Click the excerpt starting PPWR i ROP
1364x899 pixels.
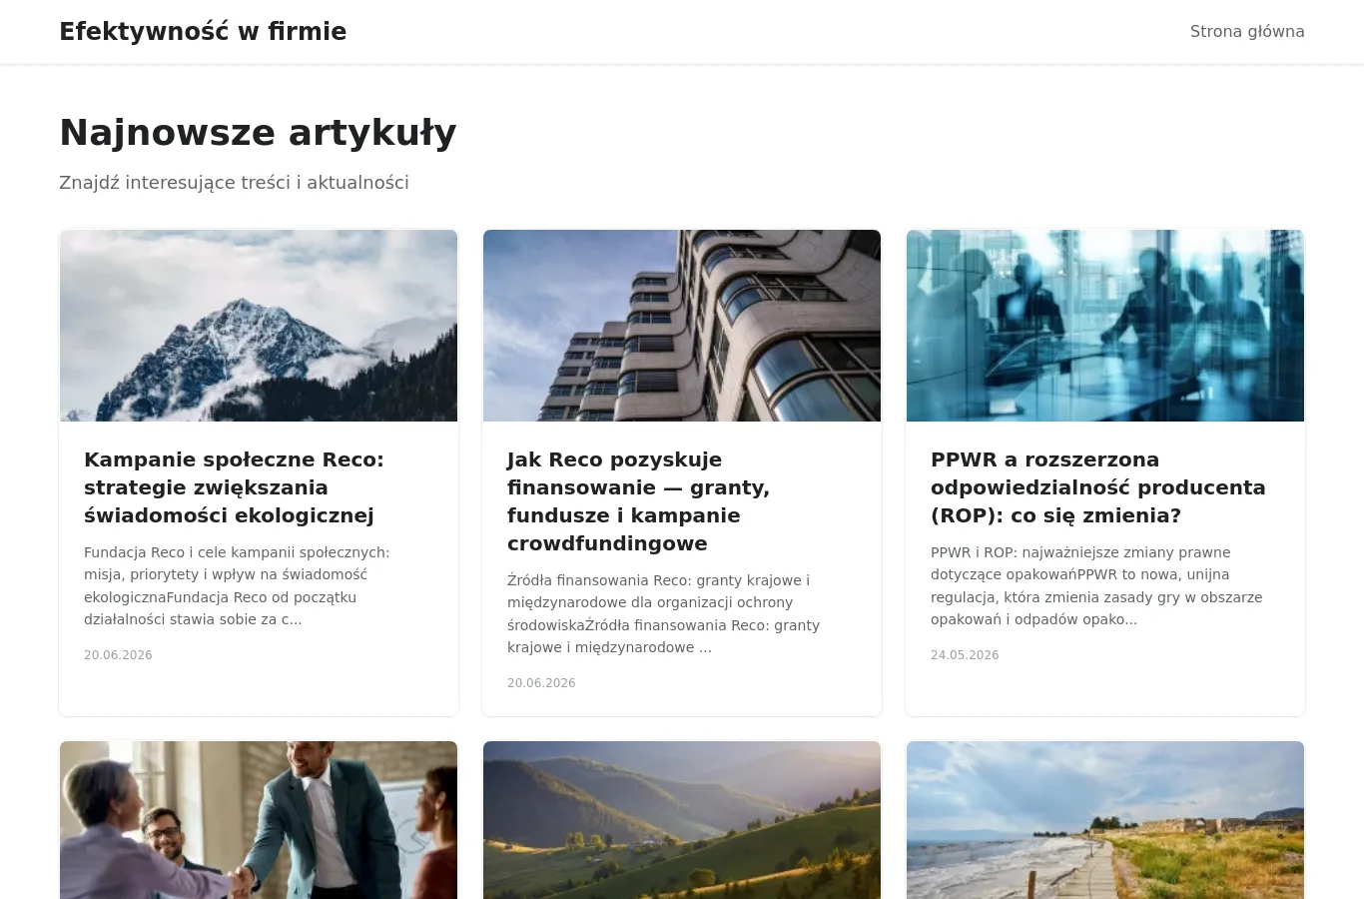pyautogui.click(x=1096, y=585)
